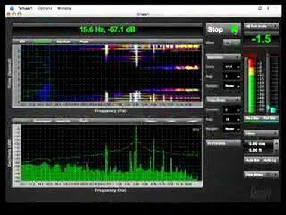Screen dimensions: 286x215
Task: Open the Scale dropdown in Spectrum settings
Action: click(x=232, y=67)
